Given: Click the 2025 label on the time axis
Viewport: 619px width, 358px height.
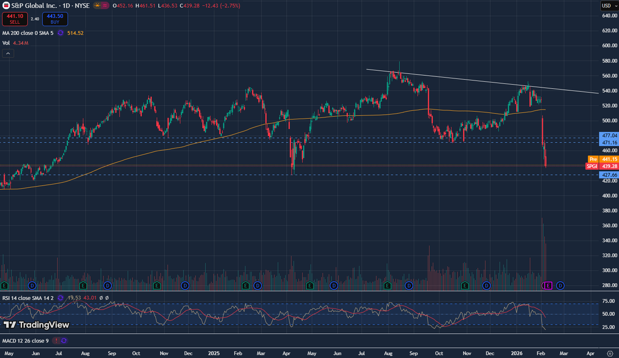Looking at the screenshot, I should 213,354.
